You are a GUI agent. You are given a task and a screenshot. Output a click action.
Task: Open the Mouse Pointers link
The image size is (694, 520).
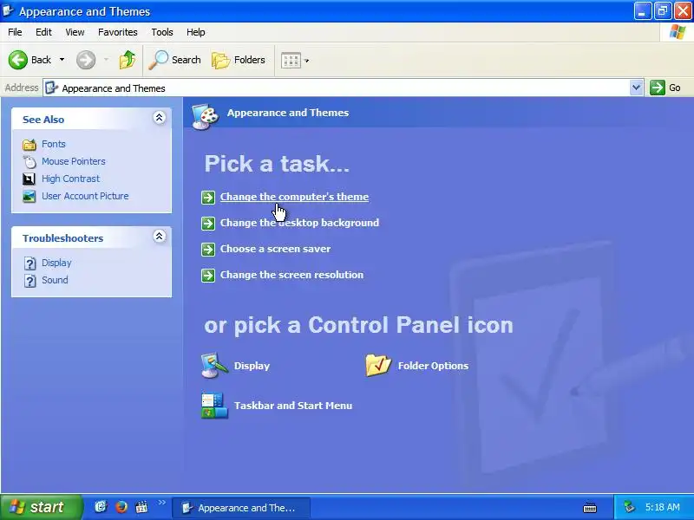74,161
